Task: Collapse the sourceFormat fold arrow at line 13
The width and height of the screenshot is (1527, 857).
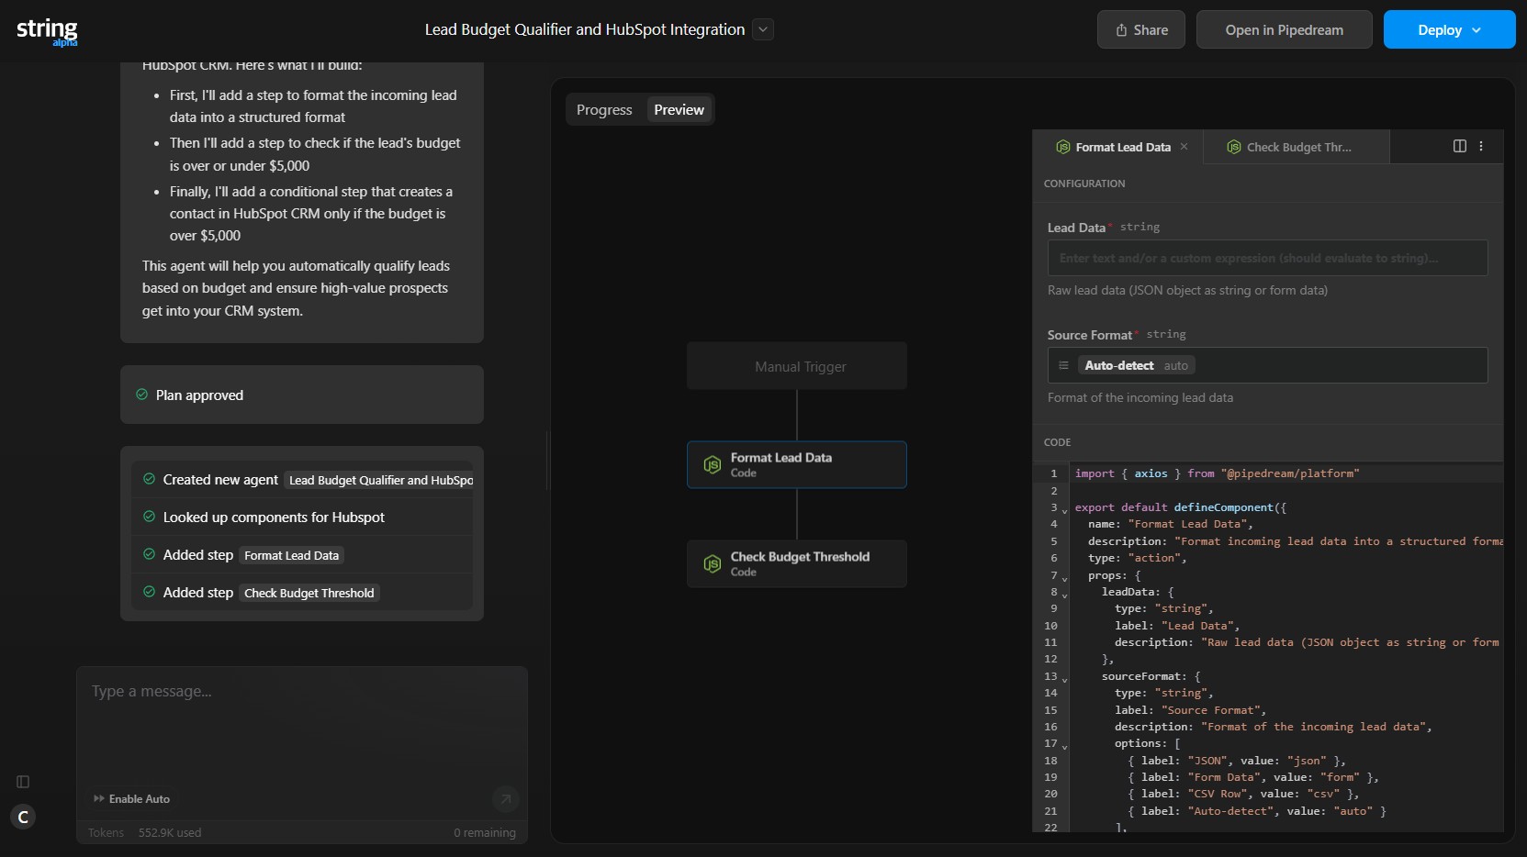Action: point(1065,679)
